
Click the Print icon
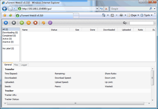[x=121, y=15]
